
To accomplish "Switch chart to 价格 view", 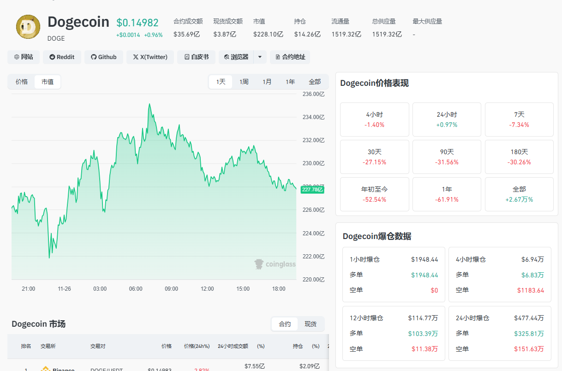I will point(22,82).
